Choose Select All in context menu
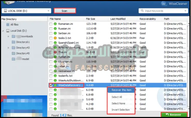This screenshot has width=191, height=118. [117, 97]
